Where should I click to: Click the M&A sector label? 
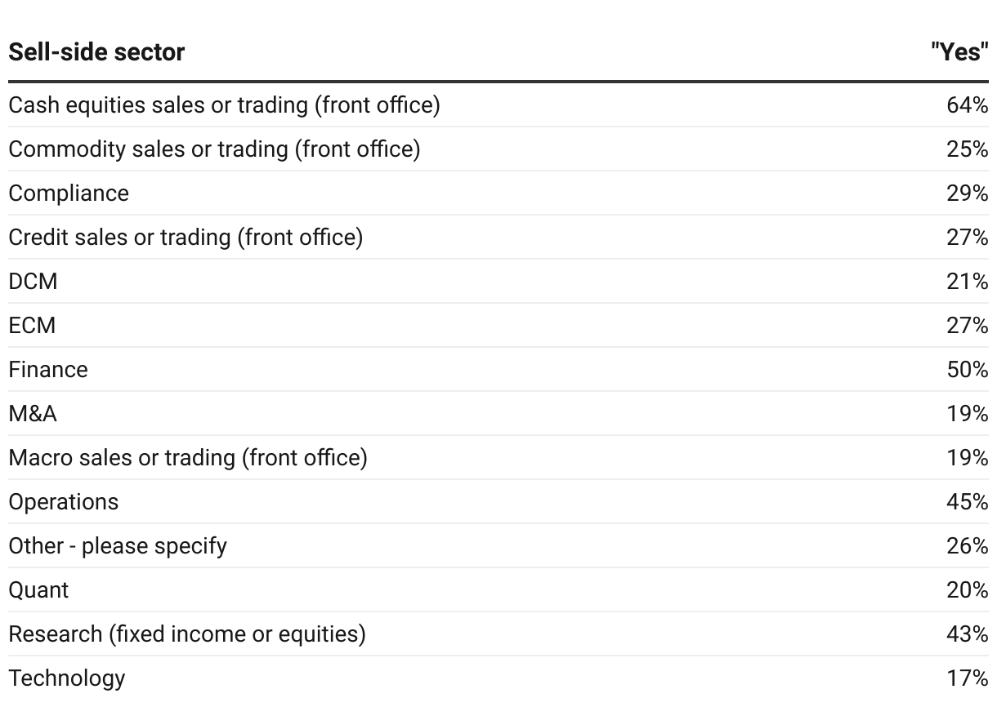pos(34,414)
